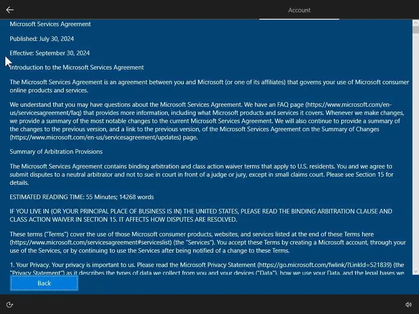Viewport: 419px width, 314px height.
Task: Click 'Effective: September 30, 2024' text
Action: 50,53
